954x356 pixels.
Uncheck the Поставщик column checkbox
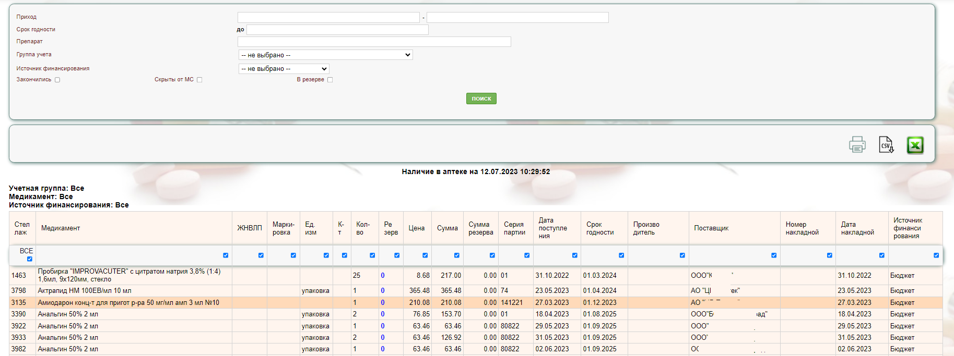click(774, 255)
